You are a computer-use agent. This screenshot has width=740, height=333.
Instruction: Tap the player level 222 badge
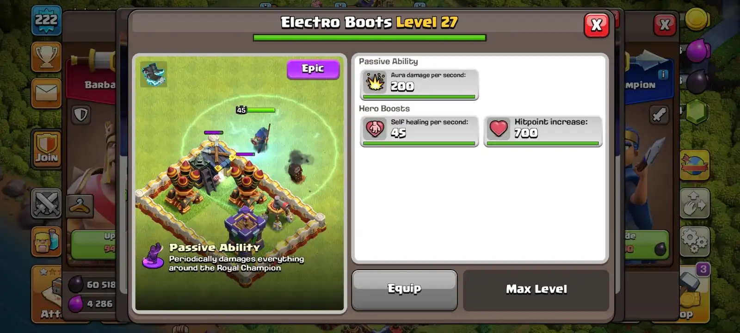tap(46, 20)
